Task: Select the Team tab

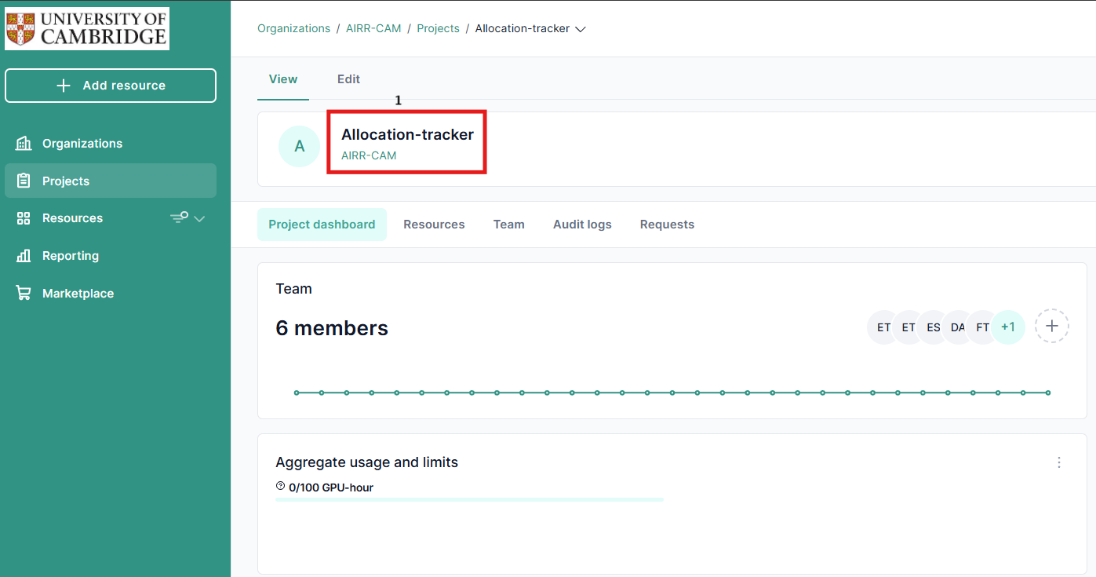Action: (508, 225)
